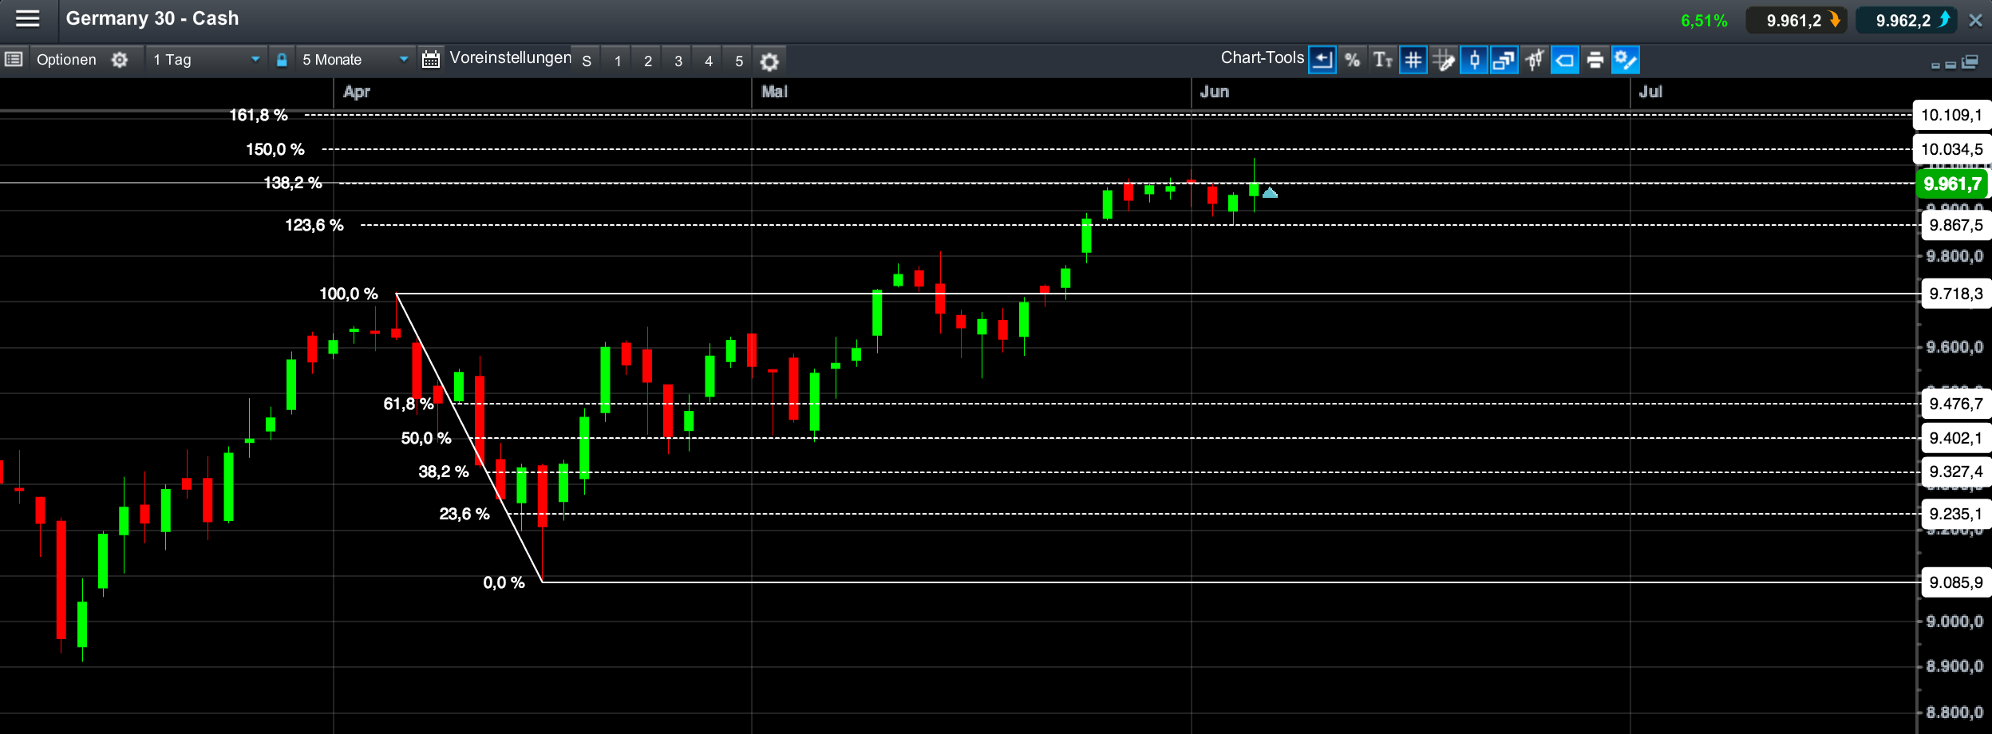Toggle the blue lock icon
1992x734 pixels.
(x=282, y=60)
